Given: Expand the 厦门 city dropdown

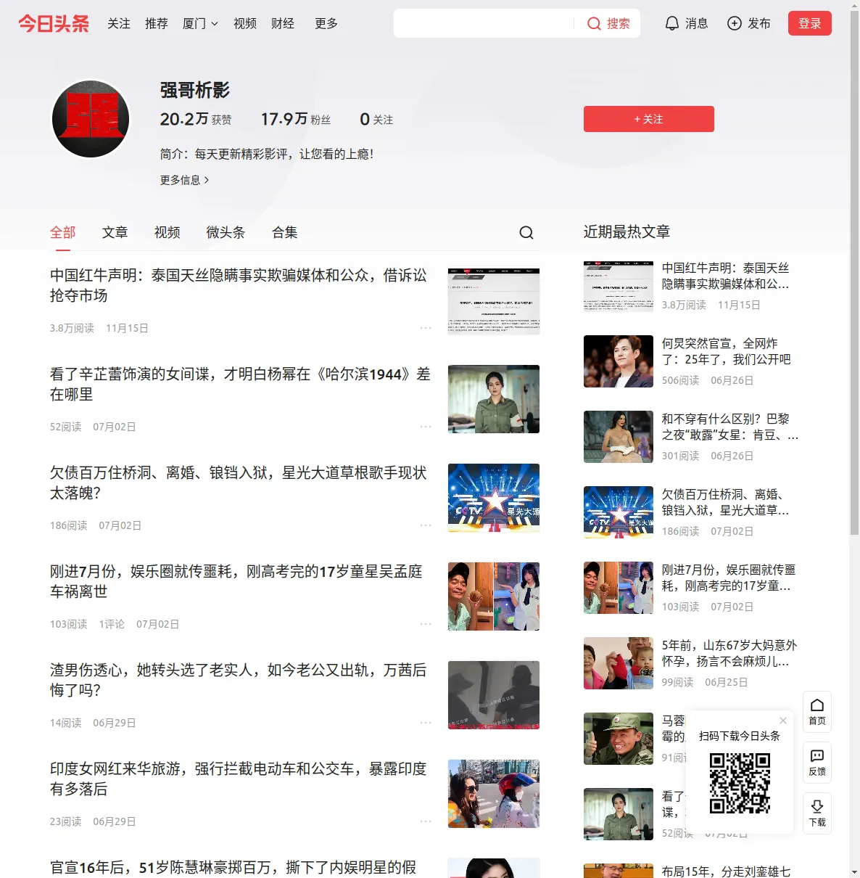Looking at the screenshot, I should click(200, 23).
